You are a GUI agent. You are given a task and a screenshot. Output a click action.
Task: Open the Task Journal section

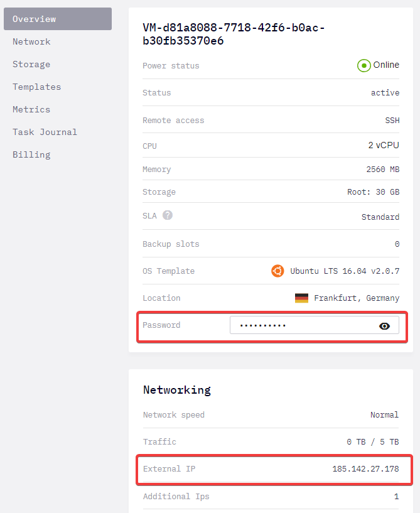(45, 132)
